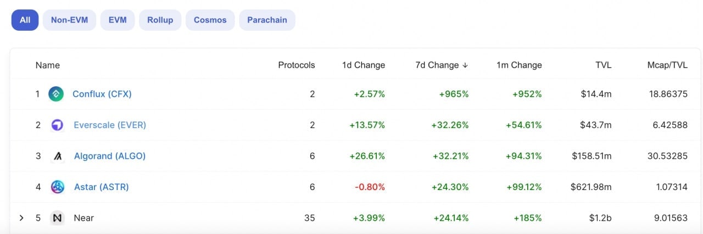Select the All chain filter tab
The image size is (703, 234).
coord(25,20)
